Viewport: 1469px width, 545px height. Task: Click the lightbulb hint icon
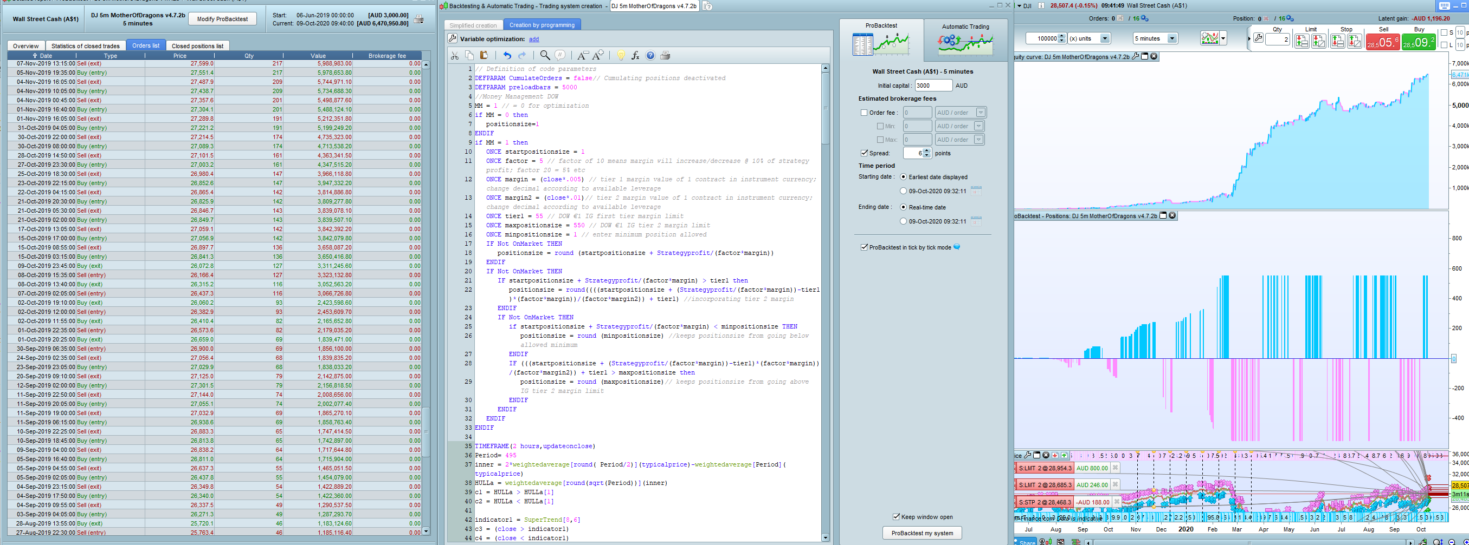621,55
